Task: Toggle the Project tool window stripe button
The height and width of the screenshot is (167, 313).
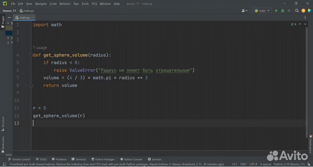Action: 3,22
